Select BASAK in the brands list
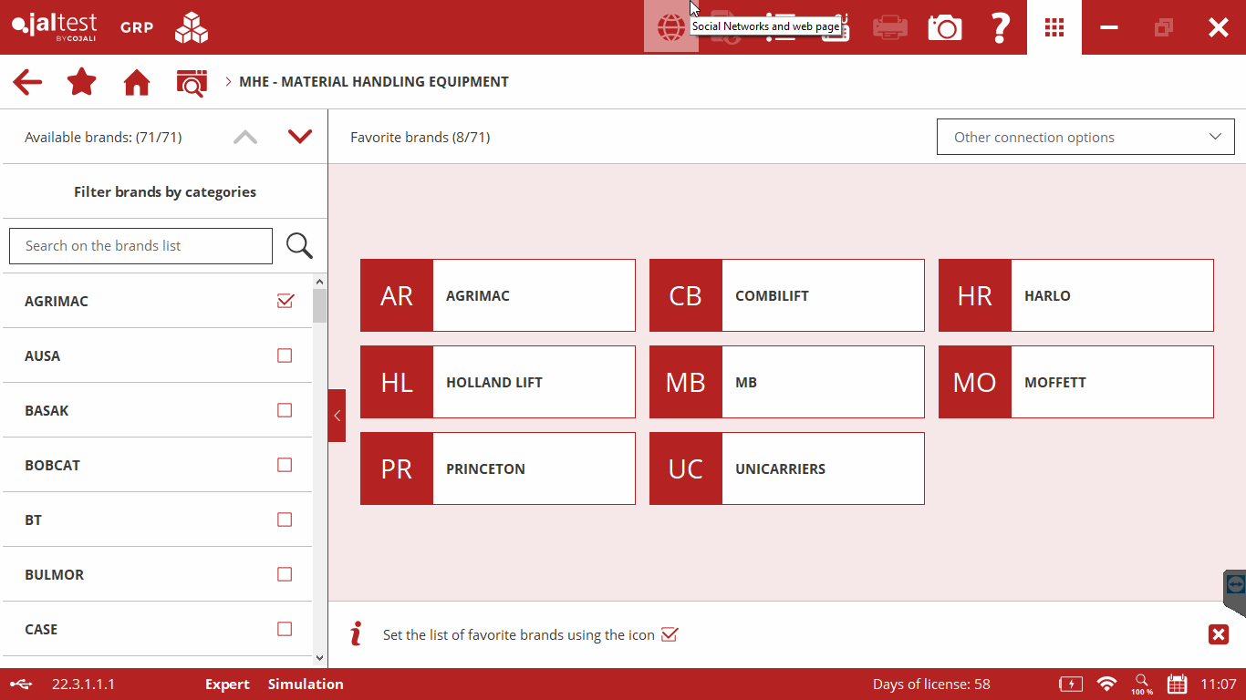Screen dimensions: 1246x700 pos(157,410)
